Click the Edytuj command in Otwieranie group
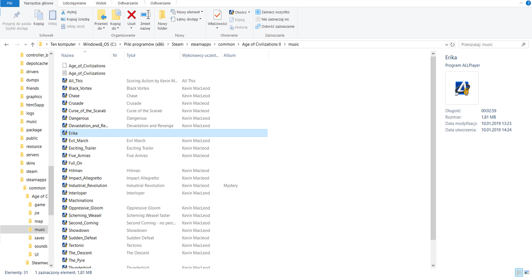The width and height of the screenshot is (532, 277). point(237,20)
